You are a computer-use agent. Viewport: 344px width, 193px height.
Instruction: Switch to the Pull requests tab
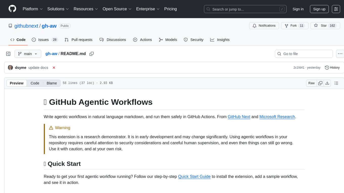click(78, 40)
